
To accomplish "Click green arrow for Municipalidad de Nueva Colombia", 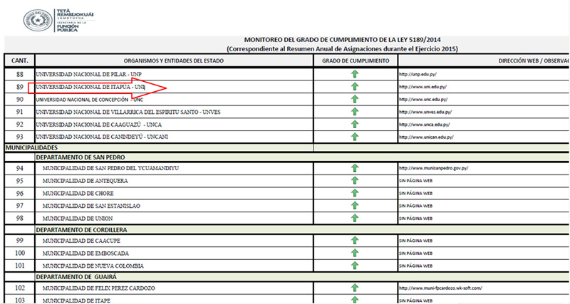I will pos(355,266).
